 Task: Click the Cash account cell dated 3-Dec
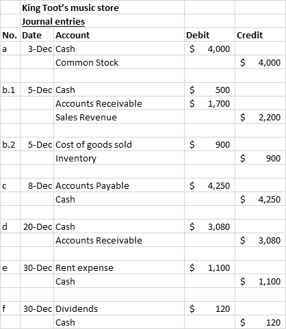pyautogui.click(x=119, y=49)
